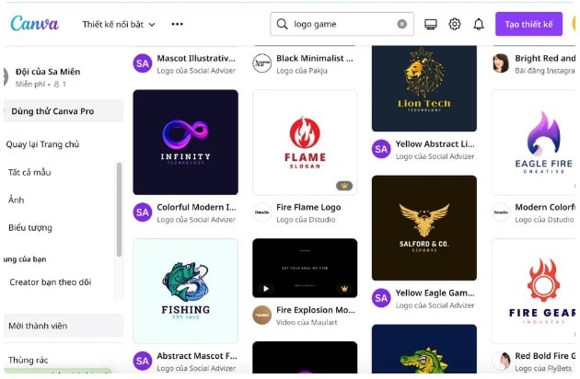The image size is (580, 379).
Task: Open Mascot Illustrativ... title link
Action: pyautogui.click(x=196, y=59)
